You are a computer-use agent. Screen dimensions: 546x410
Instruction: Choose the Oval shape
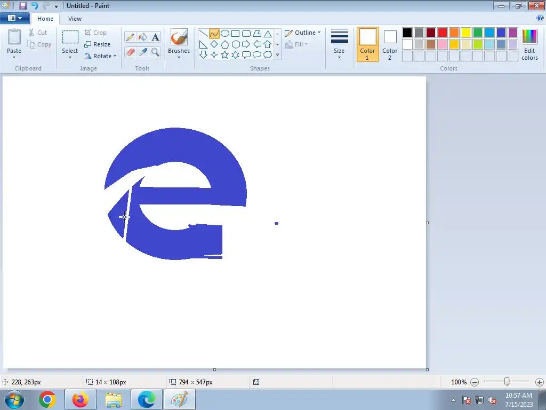tap(225, 34)
